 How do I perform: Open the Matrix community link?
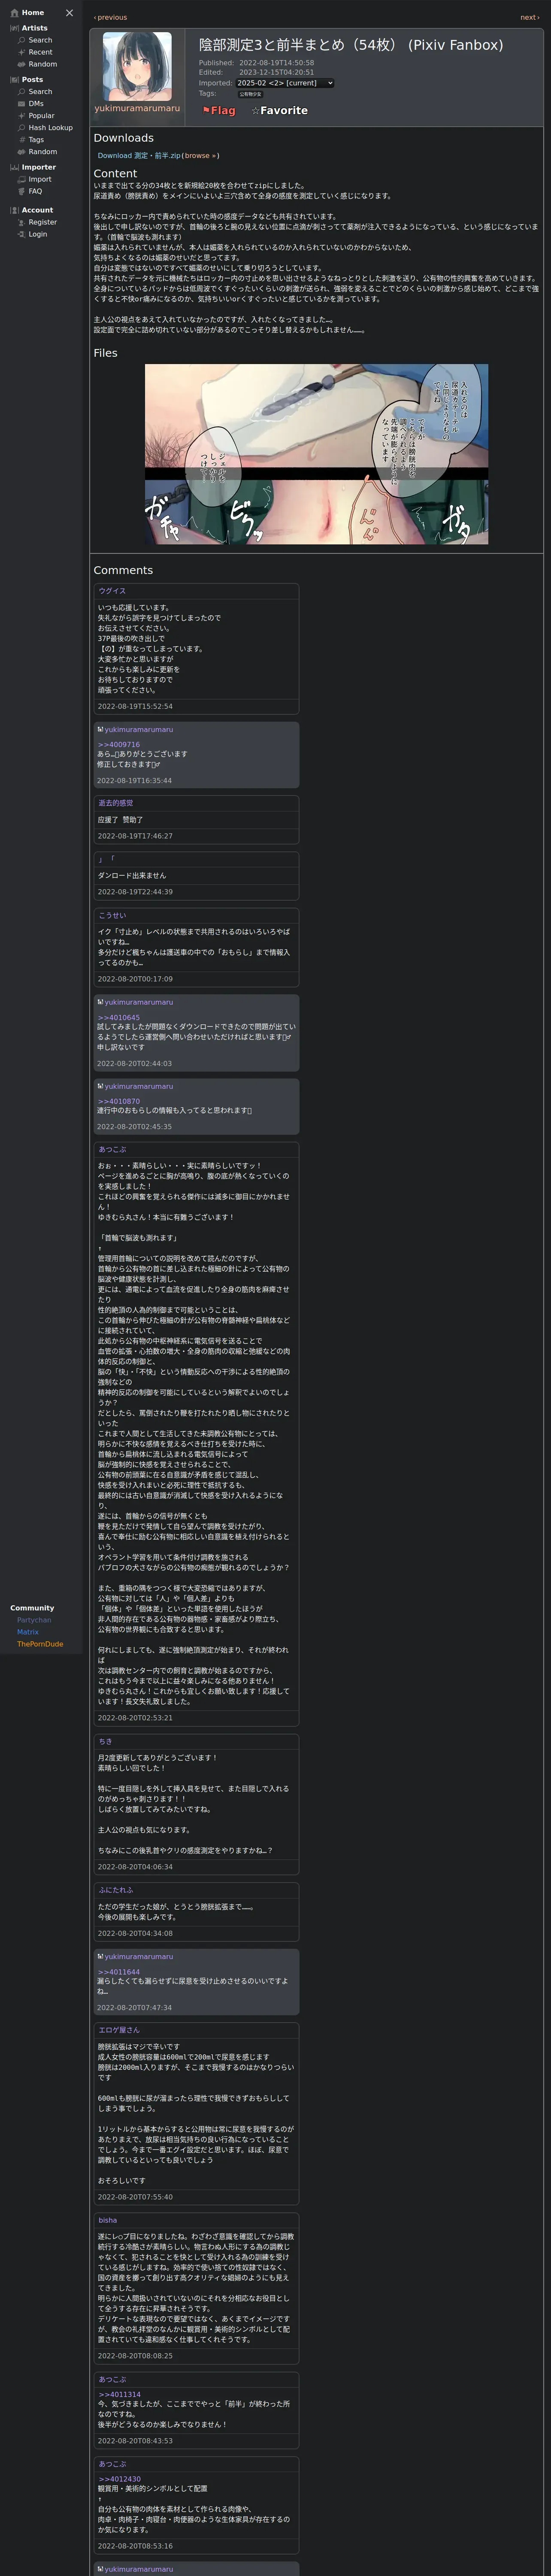point(28,1632)
